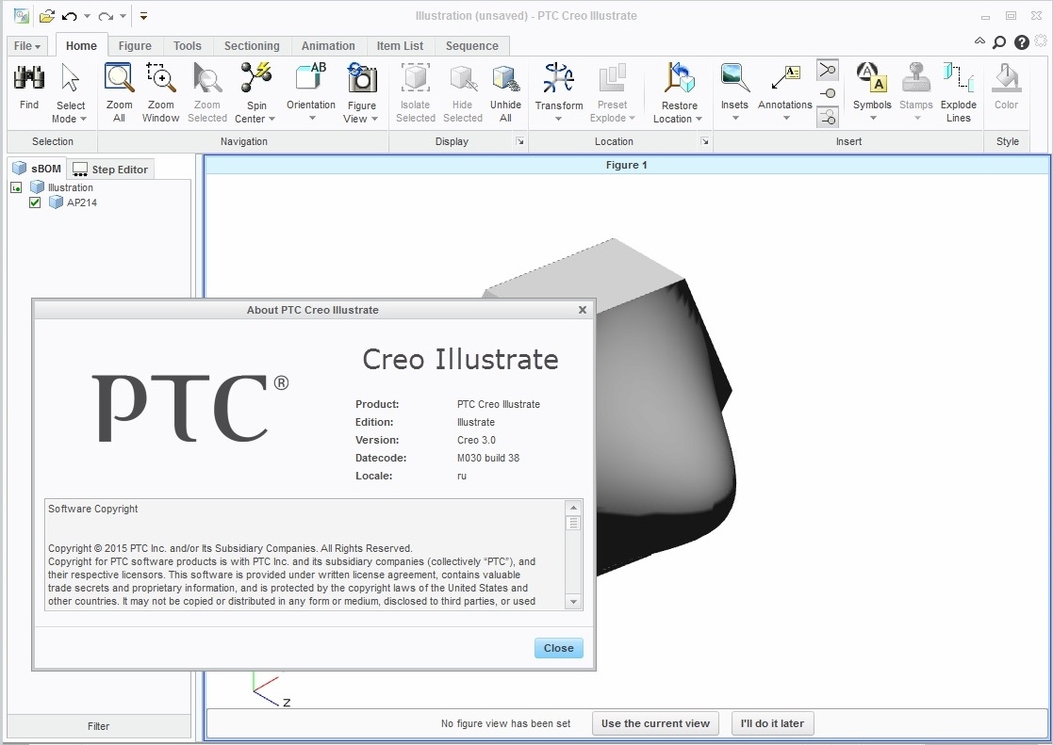Screen dimensions: 1053x745
Task: Open the Find binoculars tool
Action: (x=29, y=78)
